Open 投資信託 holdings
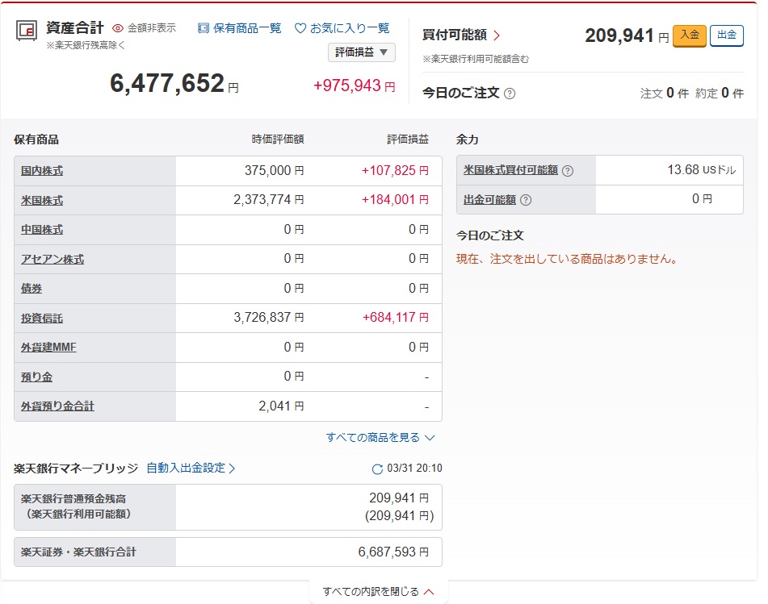Screen dimensions: 768x604 point(42,319)
